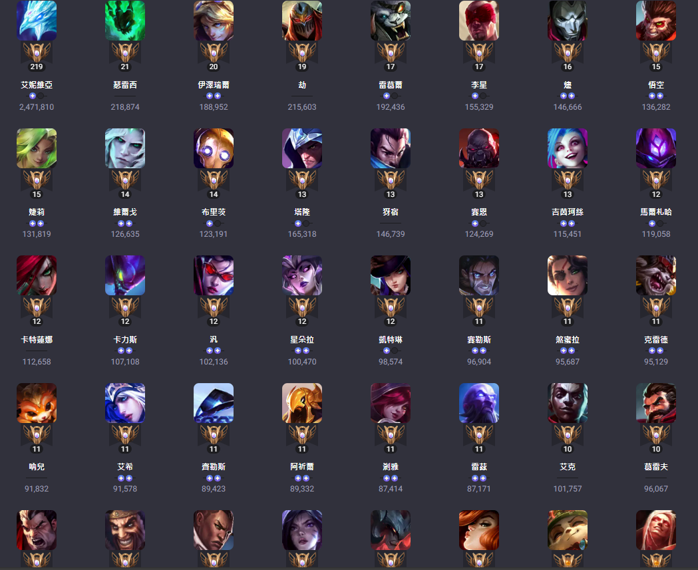The image size is (698, 570).
Task: Click the 凱特琳 champion name label
Action: (x=391, y=339)
